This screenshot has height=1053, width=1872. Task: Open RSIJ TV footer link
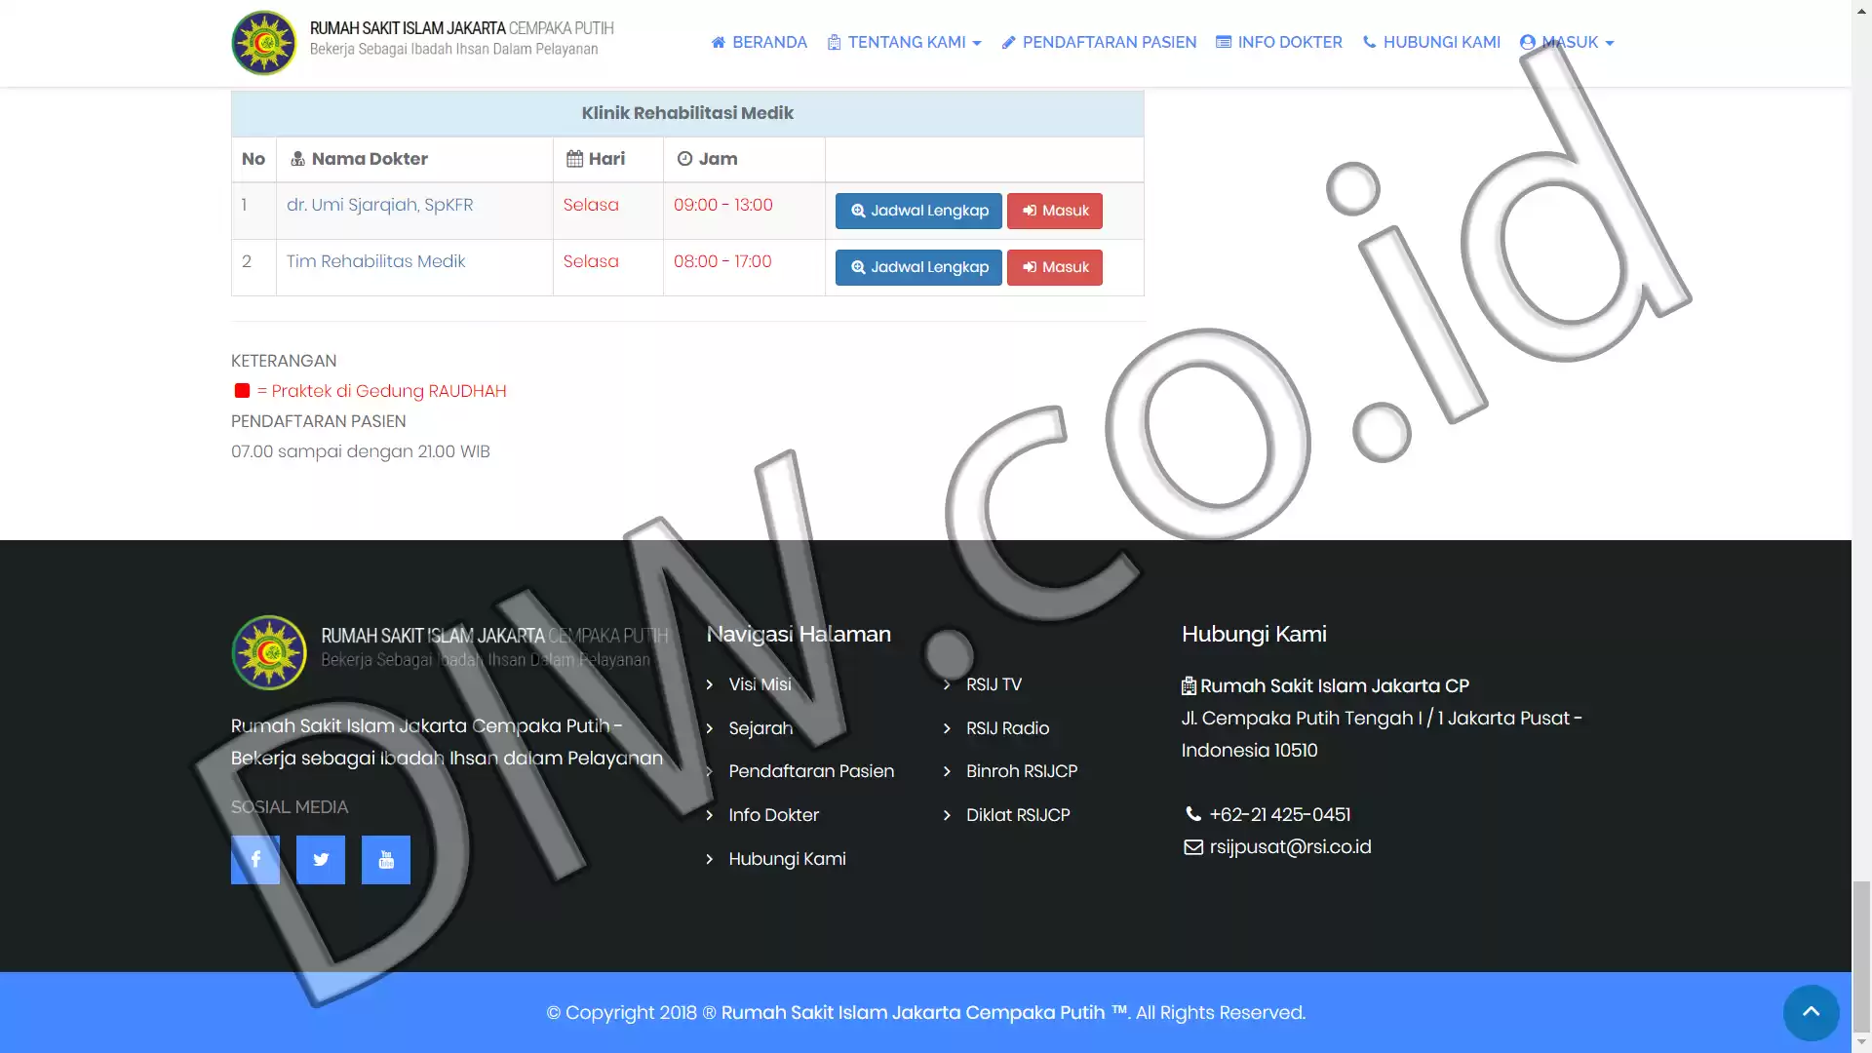pyautogui.click(x=994, y=684)
